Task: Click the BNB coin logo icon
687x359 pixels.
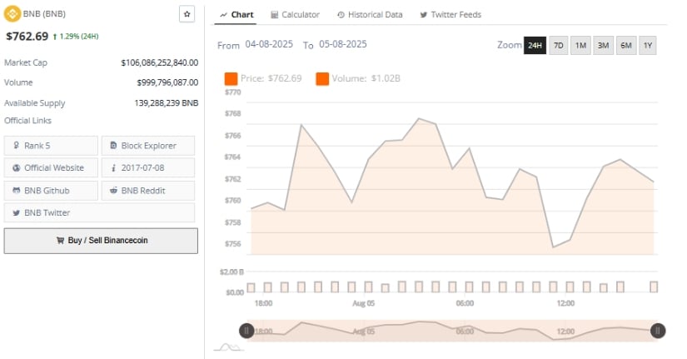Action: coord(12,13)
